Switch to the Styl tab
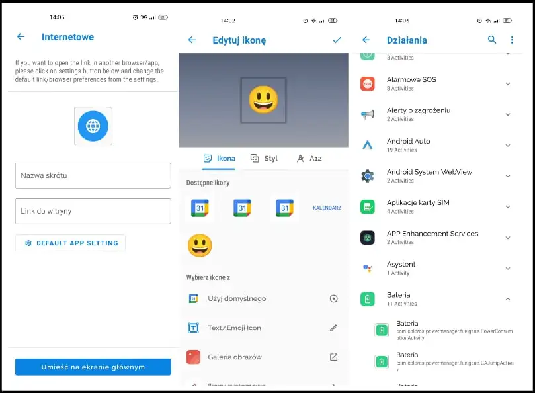The width and height of the screenshot is (535, 393). click(x=264, y=159)
